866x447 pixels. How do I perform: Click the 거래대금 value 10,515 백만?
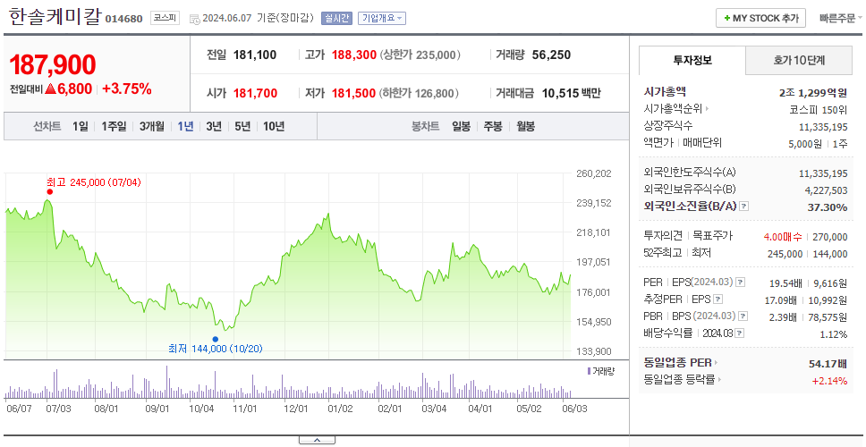pyautogui.click(x=571, y=93)
